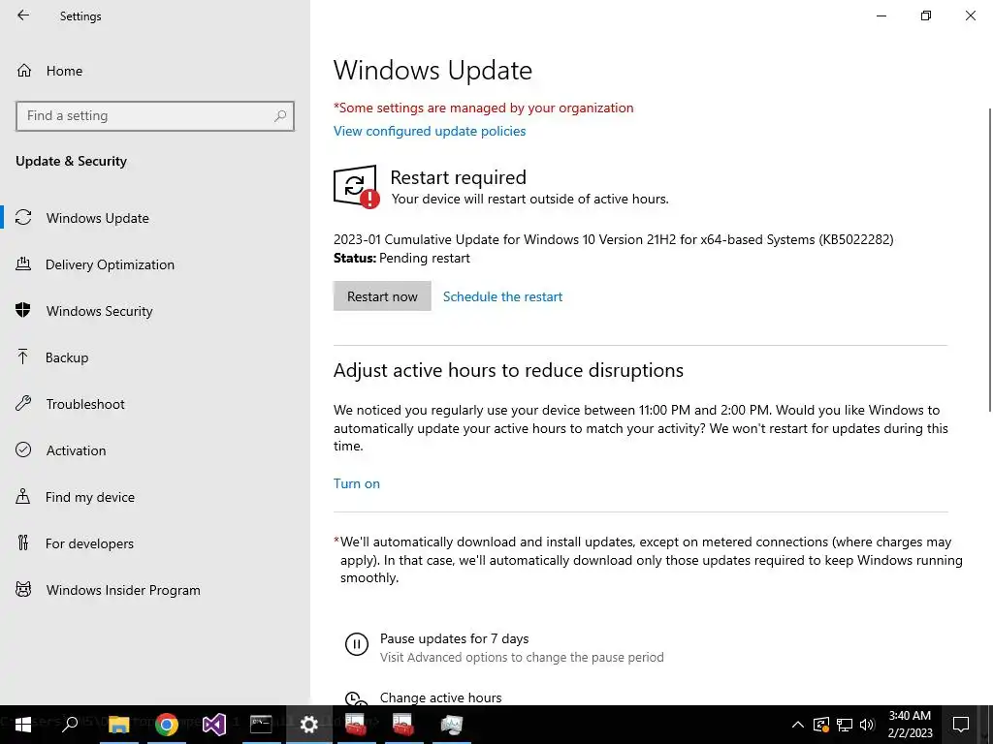This screenshot has height=744, width=993.
Task: Click the Settings gear in the taskbar
Action: click(309, 725)
